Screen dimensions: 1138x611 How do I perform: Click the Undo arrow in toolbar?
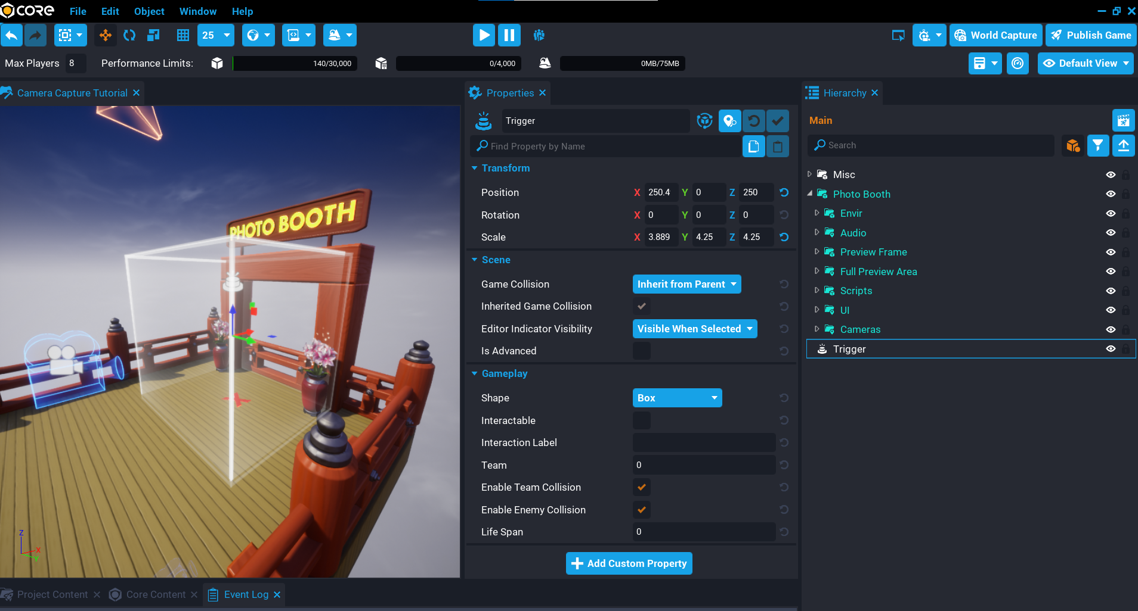[x=11, y=35]
